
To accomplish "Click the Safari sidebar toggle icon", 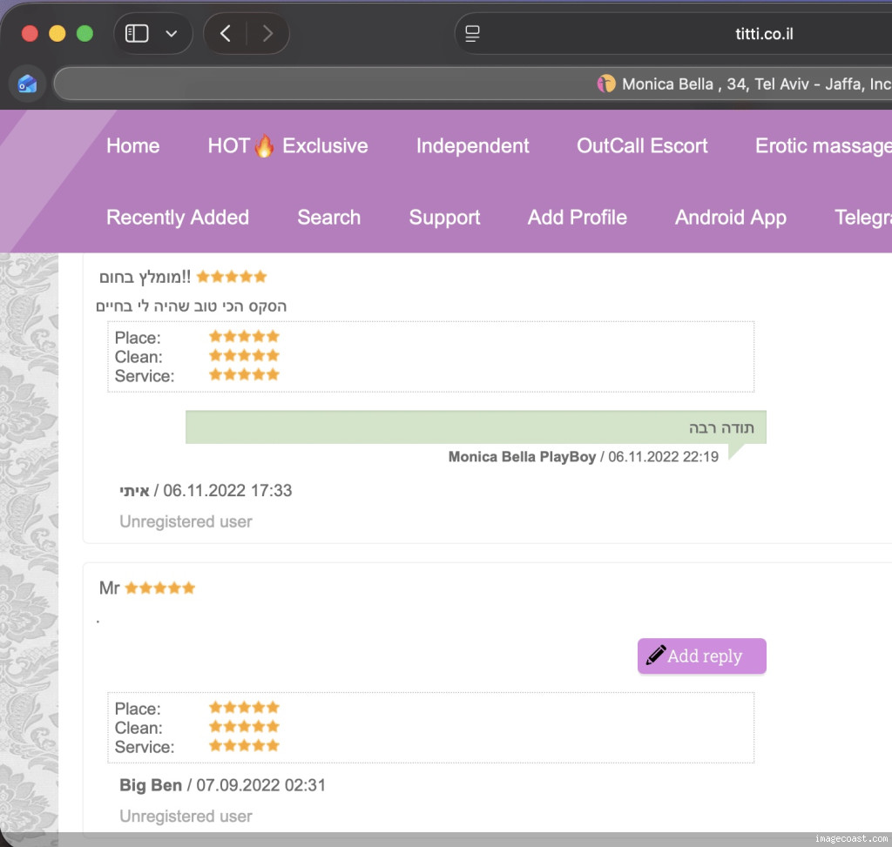I will click(138, 34).
